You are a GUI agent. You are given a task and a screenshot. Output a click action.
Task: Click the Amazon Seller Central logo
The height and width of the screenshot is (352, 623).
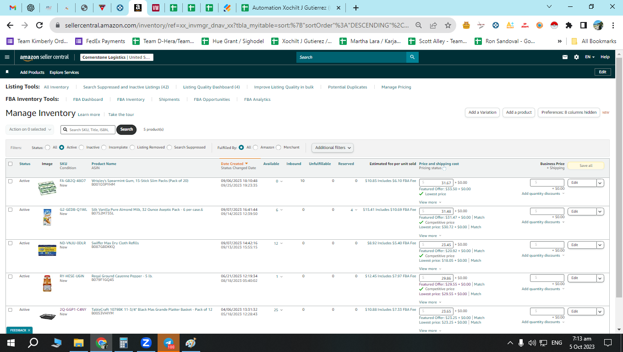tap(44, 57)
